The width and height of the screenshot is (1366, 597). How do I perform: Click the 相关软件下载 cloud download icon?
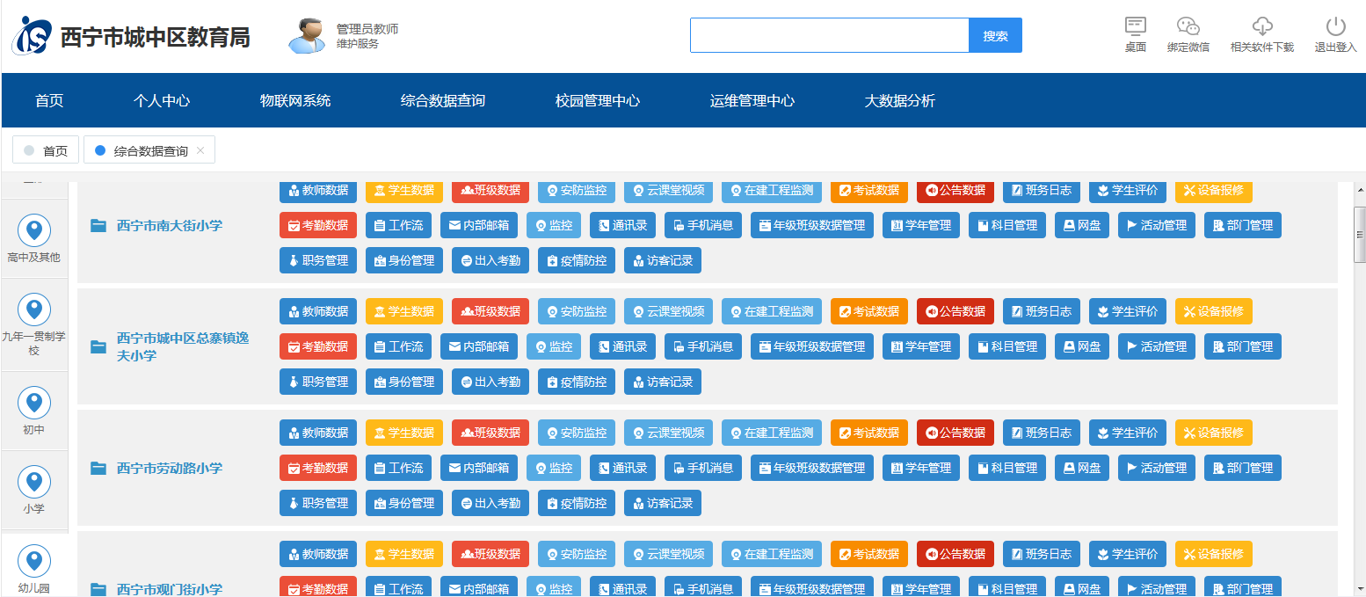tap(1262, 26)
